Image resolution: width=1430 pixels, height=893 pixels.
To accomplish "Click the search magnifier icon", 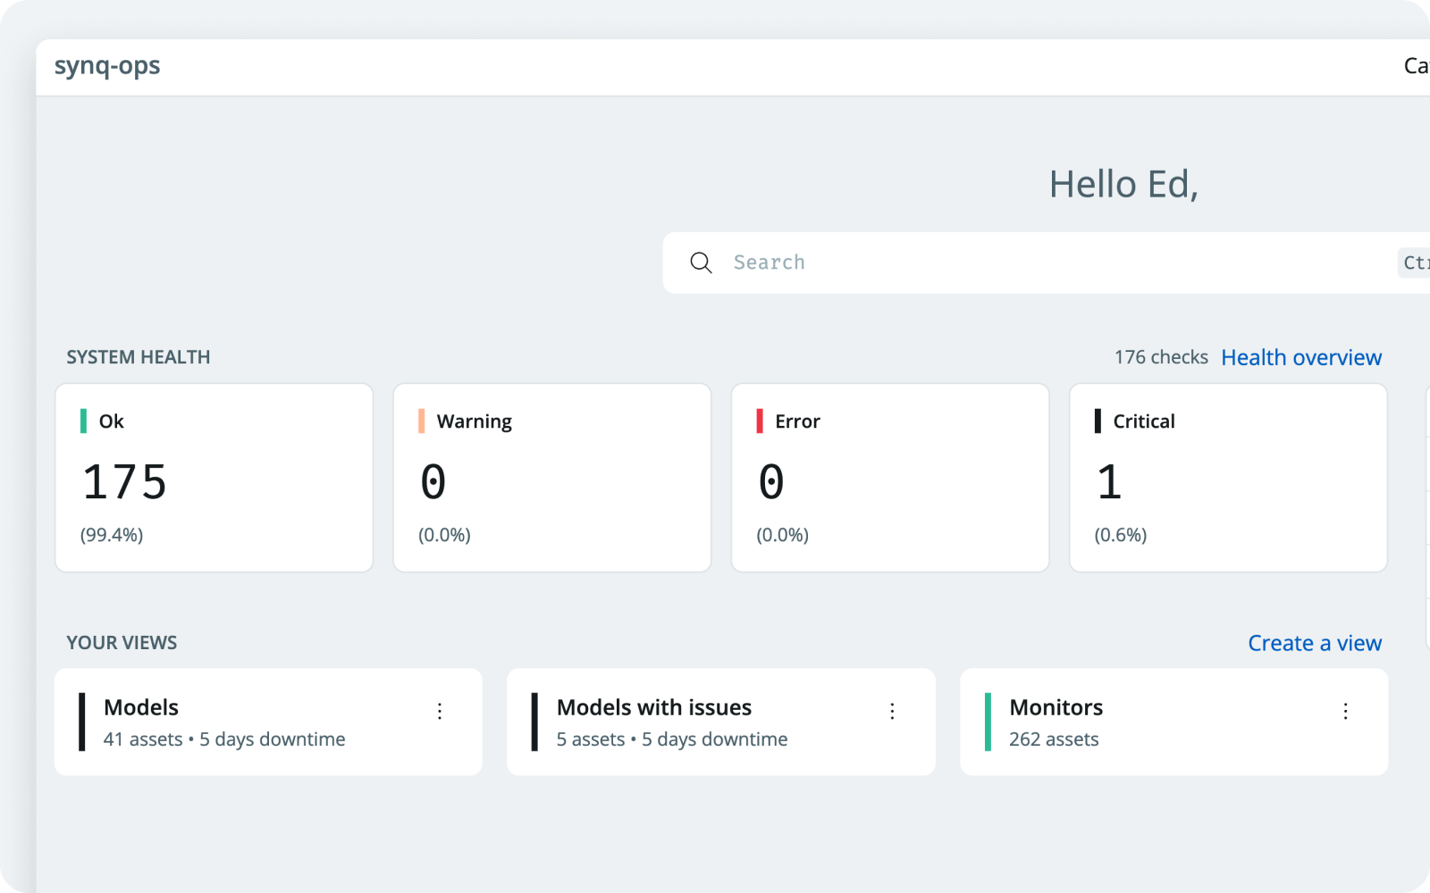I will (701, 263).
